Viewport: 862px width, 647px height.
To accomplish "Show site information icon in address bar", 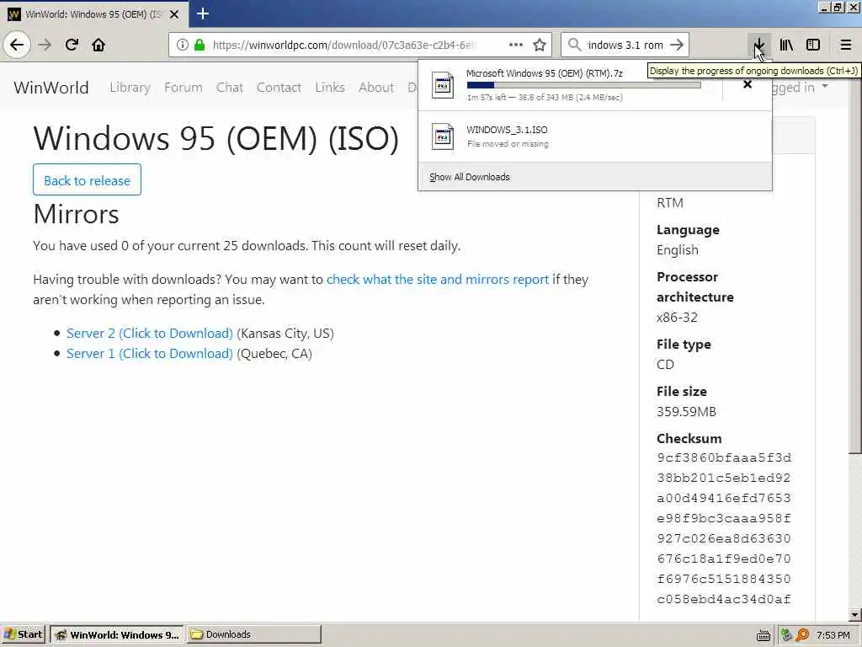I will (x=183, y=45).
